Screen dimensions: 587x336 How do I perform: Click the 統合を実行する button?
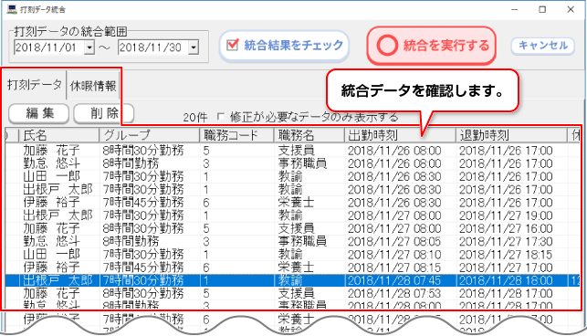click(x=431, y=46)
